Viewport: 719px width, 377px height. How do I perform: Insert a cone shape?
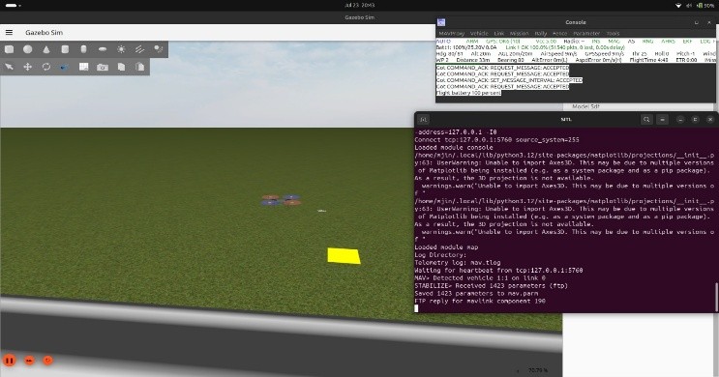(x=46, y=49)
